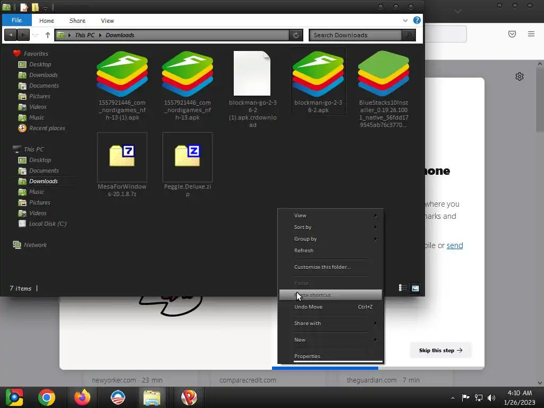
Task: Open Music under This PC
Action: pos(37,192)
